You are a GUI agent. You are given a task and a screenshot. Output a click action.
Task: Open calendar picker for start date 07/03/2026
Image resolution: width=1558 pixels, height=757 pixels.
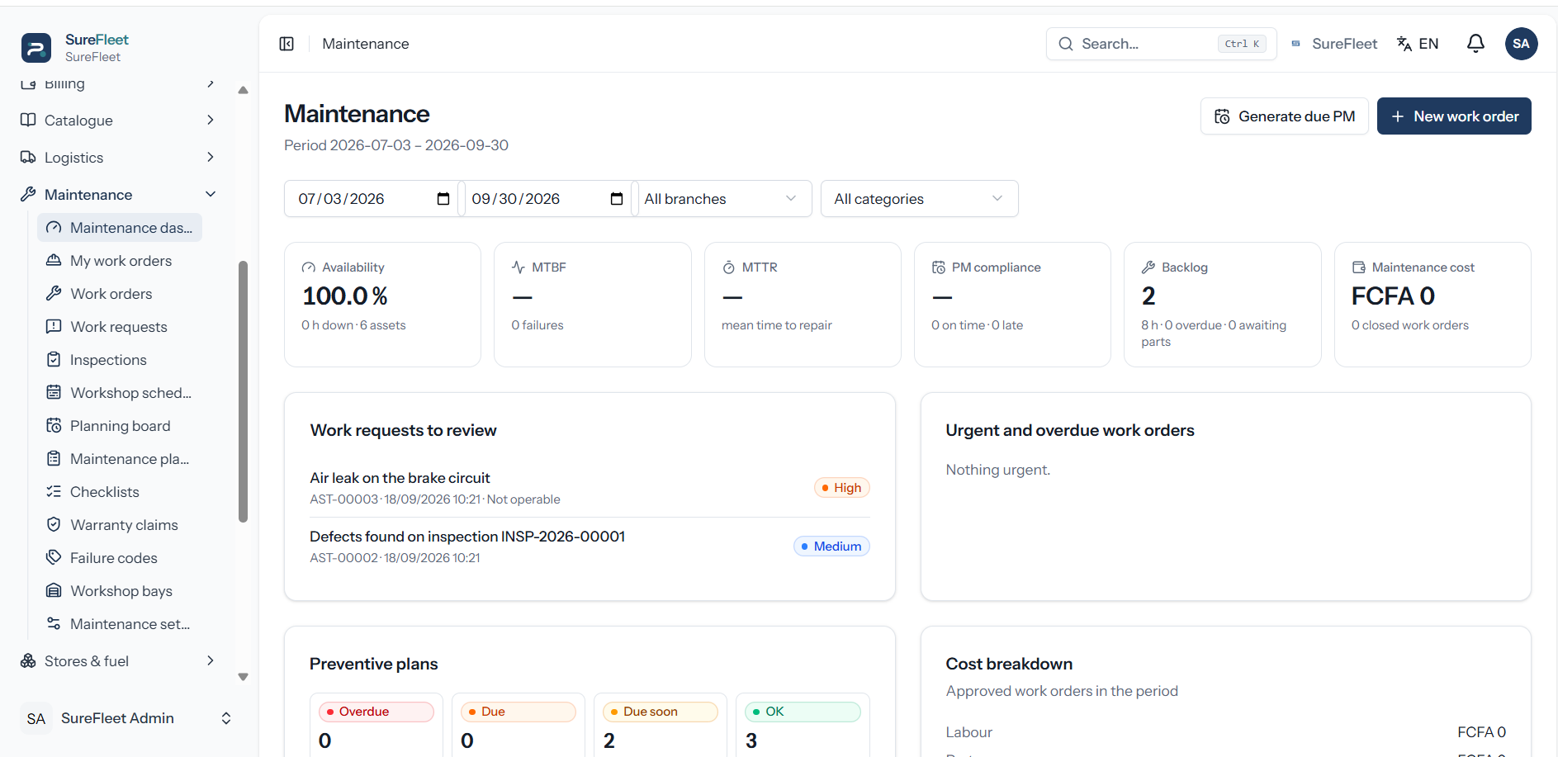click(x=443, y=199)
